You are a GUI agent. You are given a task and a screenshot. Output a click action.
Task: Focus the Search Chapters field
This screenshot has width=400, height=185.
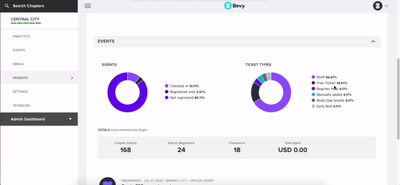pos(39,6)
